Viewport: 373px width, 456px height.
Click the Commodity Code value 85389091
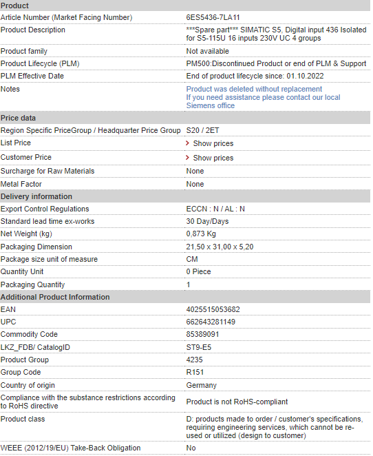[202, 334]
